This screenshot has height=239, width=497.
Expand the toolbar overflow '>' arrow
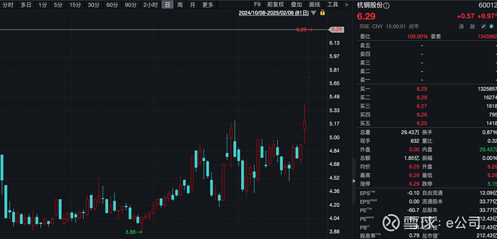[347, 5]
